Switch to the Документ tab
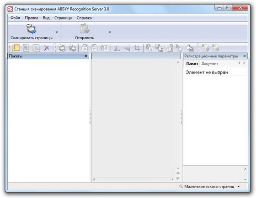256x198 pixels. (x=210, y=63)
